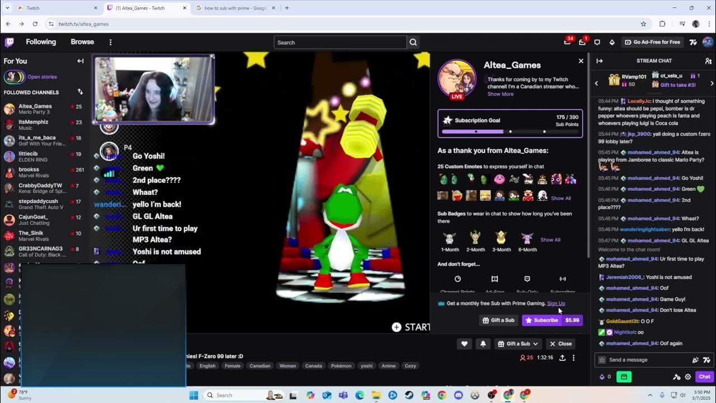Expand description with Show More

[500, 94]
